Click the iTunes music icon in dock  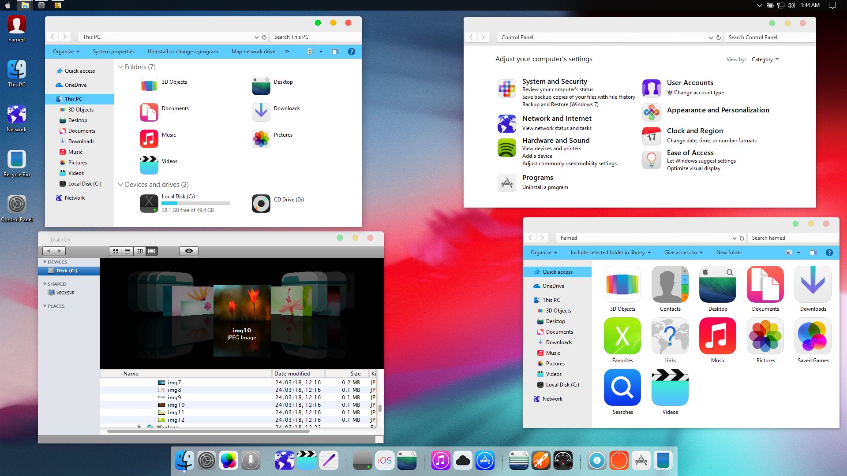(x=440, y=461)
